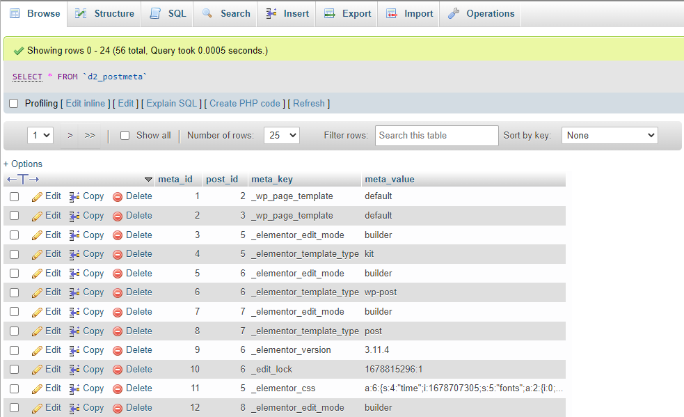684x417 pixels.
Task: Switch to the SQL tab
Action: [x=168, y=13]
